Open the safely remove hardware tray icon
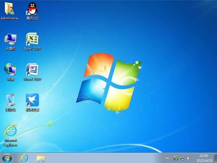 (175, 158)
